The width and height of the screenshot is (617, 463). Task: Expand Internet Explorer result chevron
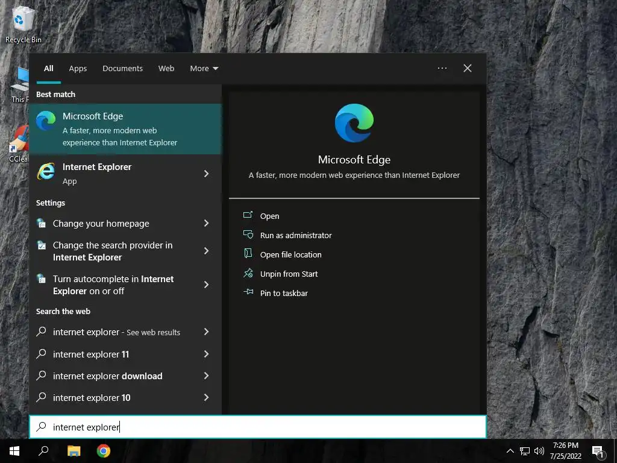pyautogui.click(x=206, y=174)
